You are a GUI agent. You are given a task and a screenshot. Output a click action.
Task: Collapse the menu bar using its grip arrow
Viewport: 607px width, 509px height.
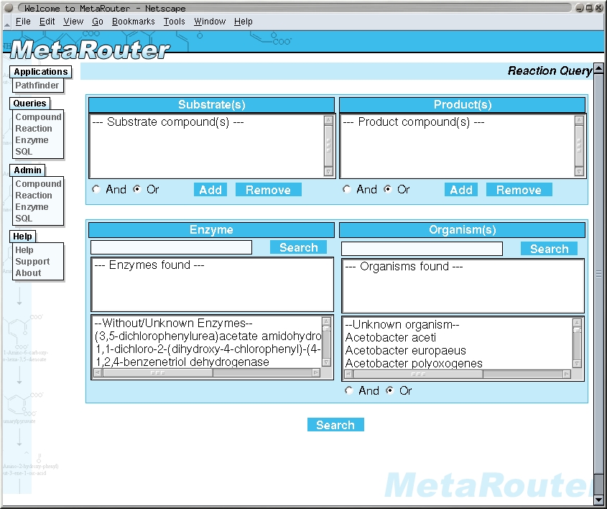click(x=7, y=24)
